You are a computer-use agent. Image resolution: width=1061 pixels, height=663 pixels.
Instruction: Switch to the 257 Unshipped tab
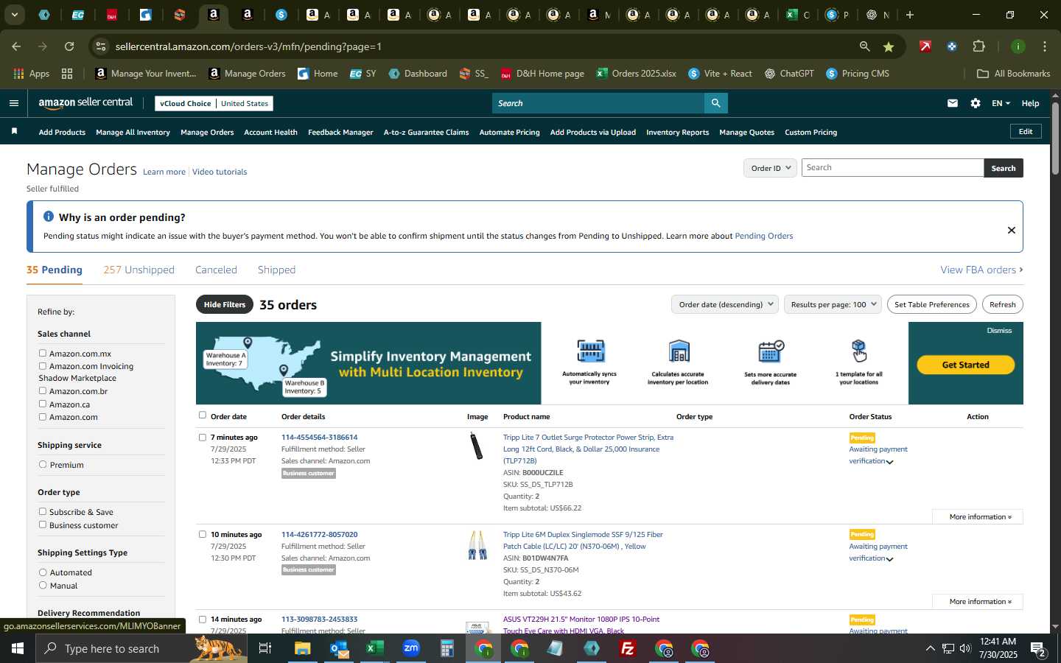coord(139,270)
